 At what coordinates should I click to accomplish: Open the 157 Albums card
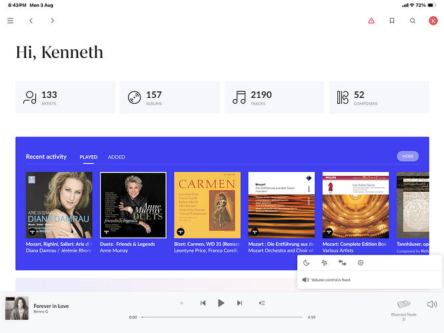coord(170,97)
